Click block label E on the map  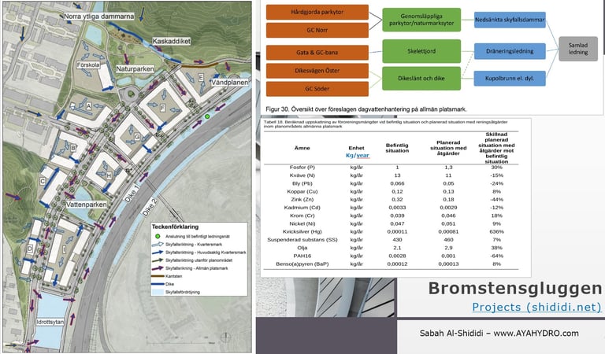click(201, 77)
